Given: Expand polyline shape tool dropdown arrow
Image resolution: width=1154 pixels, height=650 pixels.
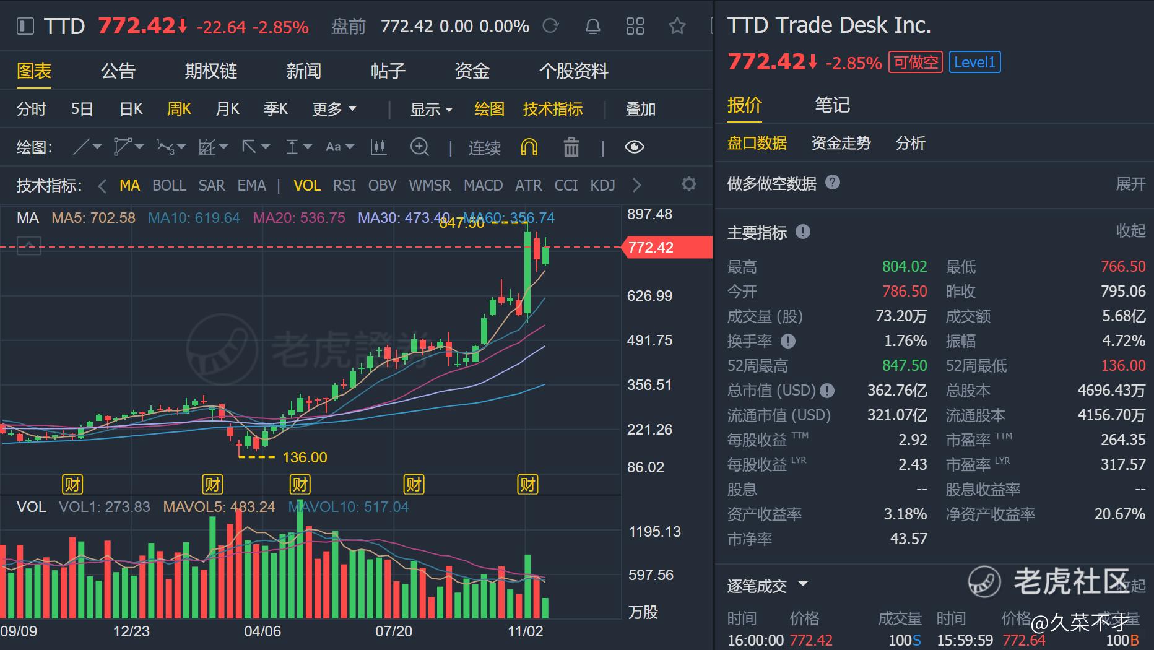Looking at the screenshot, I should point(139,147).
